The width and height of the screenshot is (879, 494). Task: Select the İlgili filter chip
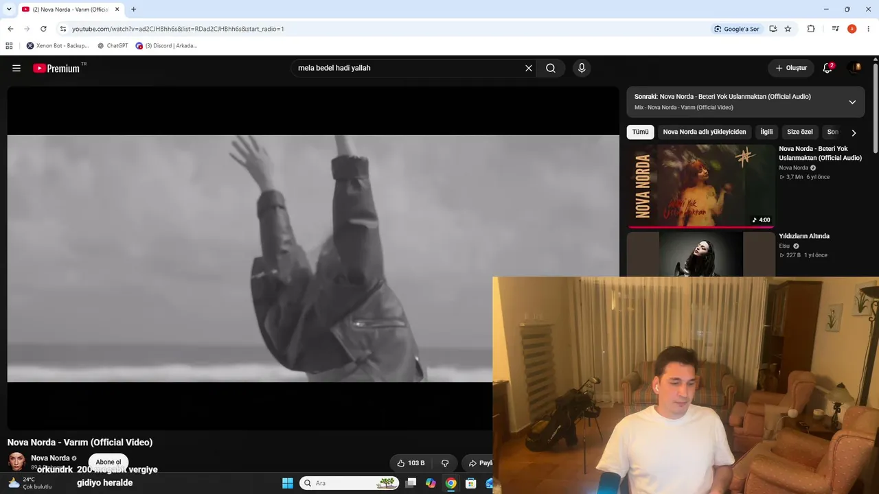click(766, 132)
